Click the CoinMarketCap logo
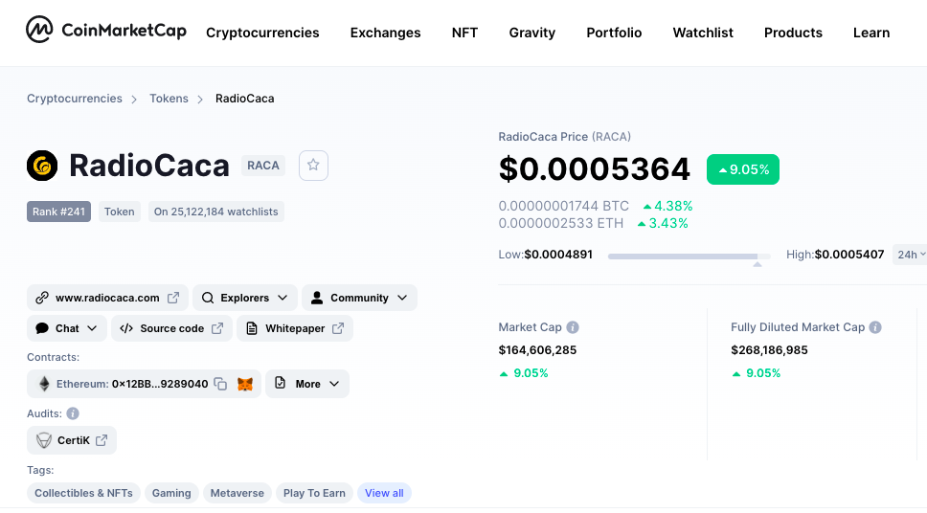The width and height of the screenshot is (927, 513). pos(106,30)
